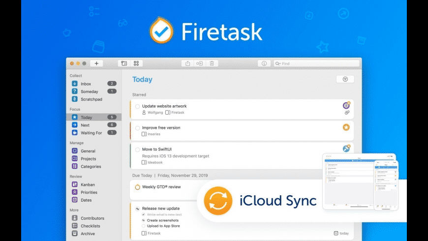The width and height of the screenshot is (428, 241).
Task: Open Checklists under More
Action: pos(94,226)
